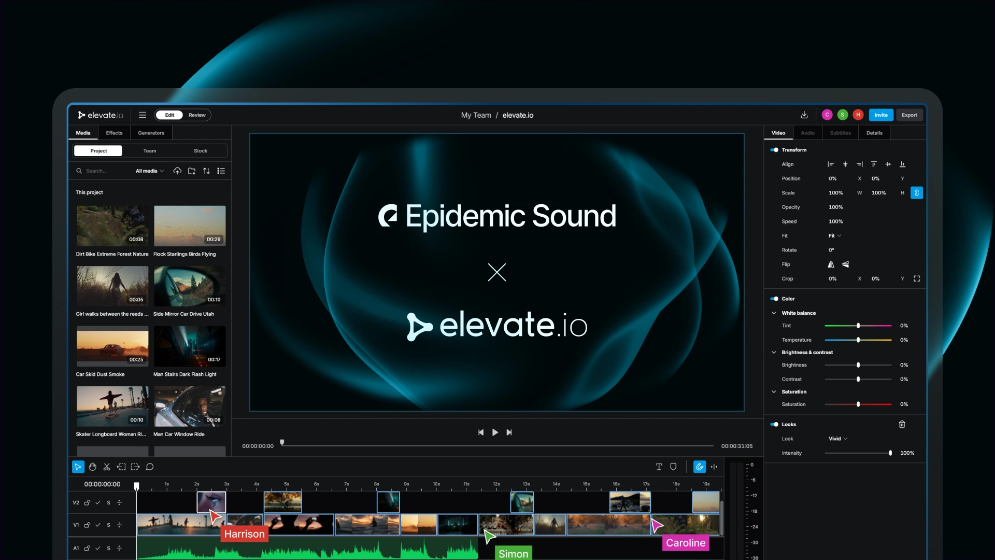Click the comment bubble tool icon
Viewport: 995px width, 560px height.
click(x=150, y=467)
